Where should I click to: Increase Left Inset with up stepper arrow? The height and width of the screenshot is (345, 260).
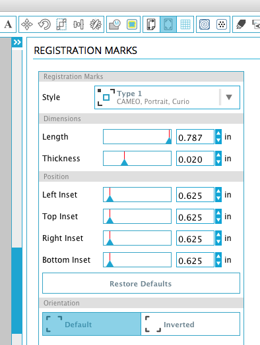coord(218,191)
